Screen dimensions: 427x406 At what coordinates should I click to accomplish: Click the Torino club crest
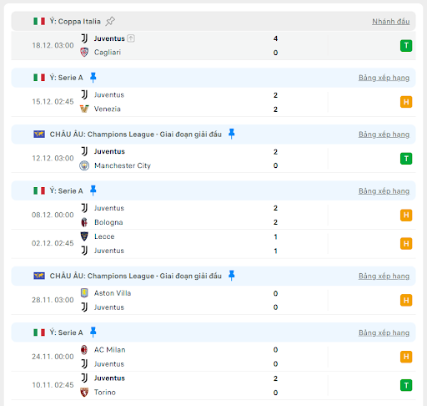tap(84, 392)
